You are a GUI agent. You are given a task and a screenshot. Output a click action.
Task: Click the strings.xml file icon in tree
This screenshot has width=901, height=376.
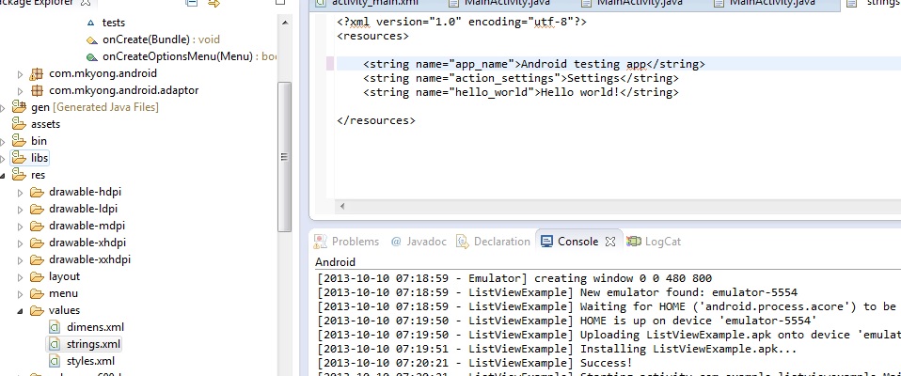[x=55, y=344]
